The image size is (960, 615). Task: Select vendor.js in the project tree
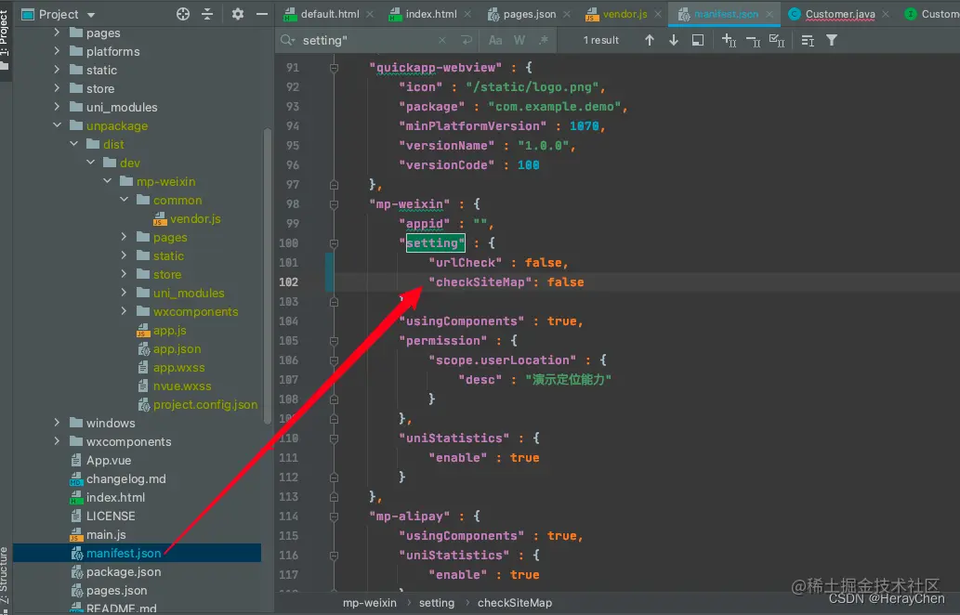pyautogui.click(x=195, y=218)
